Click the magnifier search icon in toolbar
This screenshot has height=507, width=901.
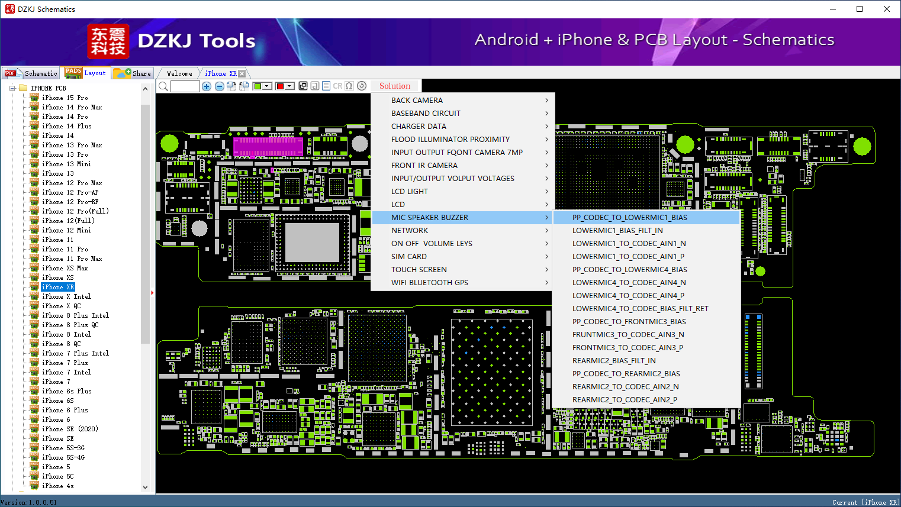[x=163, y=86]
